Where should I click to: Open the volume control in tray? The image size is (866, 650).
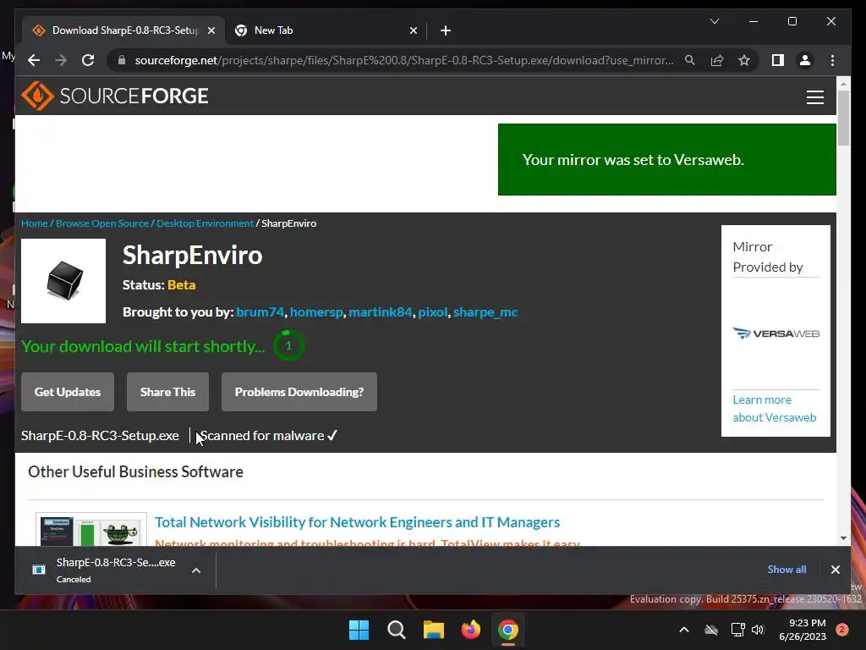pos(758,630)
